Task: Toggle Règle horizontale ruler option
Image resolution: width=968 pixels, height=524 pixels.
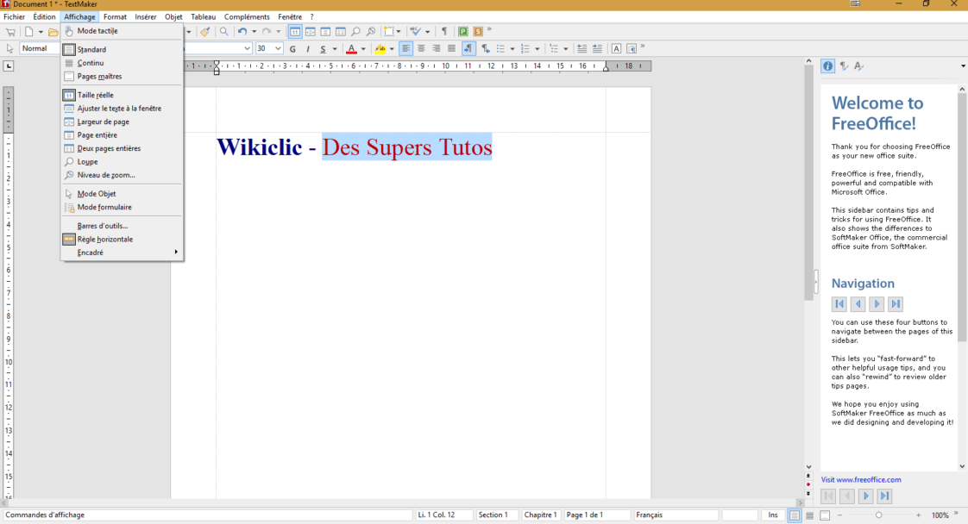Action: pyautogui.click(x=122, y=240)
